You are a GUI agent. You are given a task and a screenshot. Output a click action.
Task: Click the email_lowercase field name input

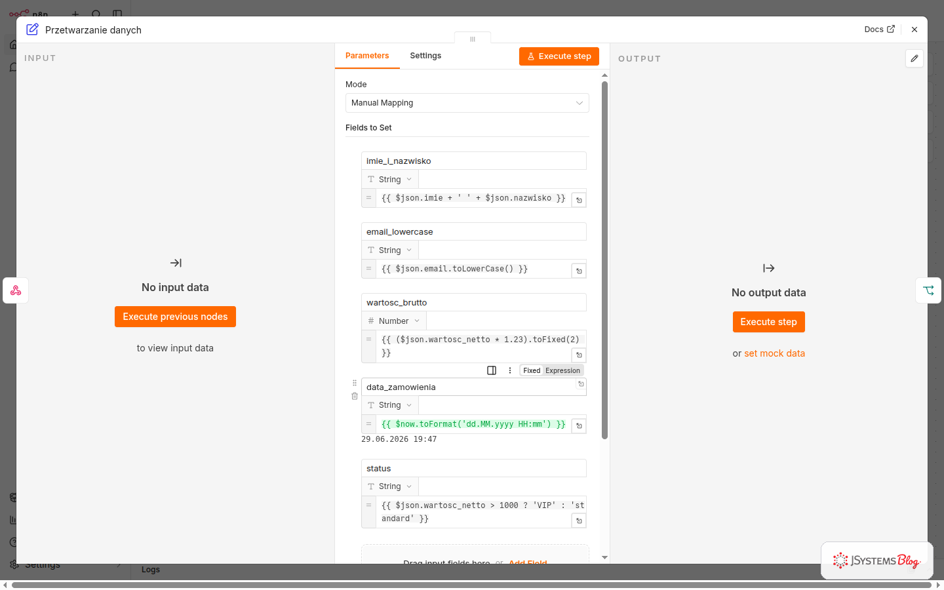tap(473, 231)
